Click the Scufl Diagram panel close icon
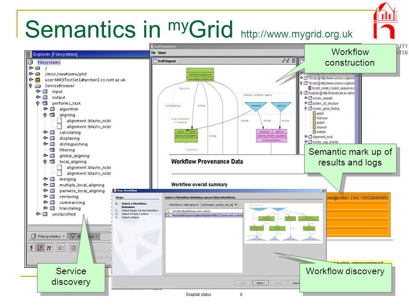Viewport: 409px width, 307px height. coord(294,61)
